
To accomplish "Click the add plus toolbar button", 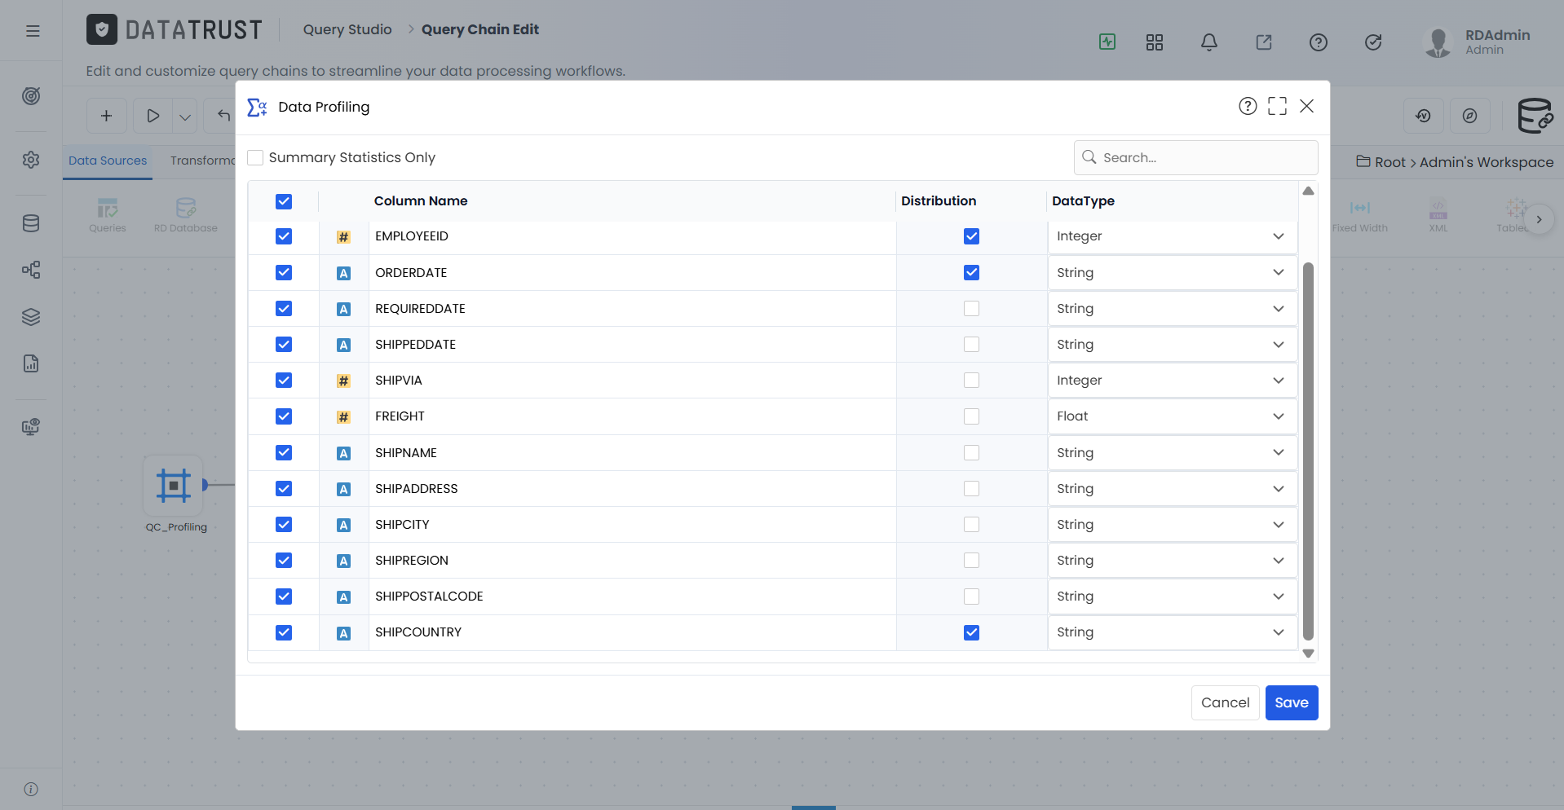I will [x=106, y=116].
